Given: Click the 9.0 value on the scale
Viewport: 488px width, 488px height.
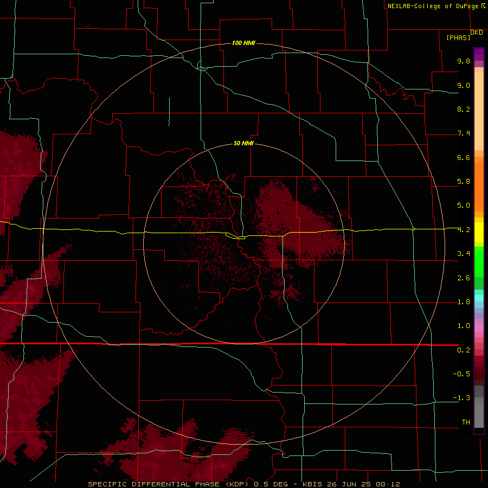Looking at the screenshot, I should (464, 85).
